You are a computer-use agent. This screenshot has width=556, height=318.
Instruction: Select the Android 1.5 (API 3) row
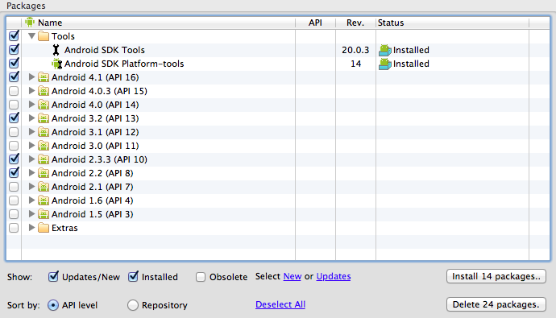[x=278, y=214]
